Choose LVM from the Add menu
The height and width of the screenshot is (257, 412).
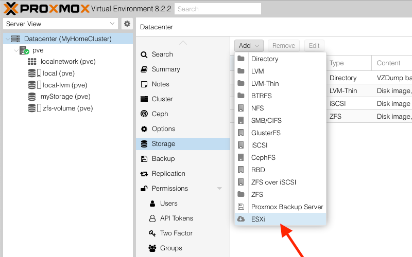[x=280, y=71]
